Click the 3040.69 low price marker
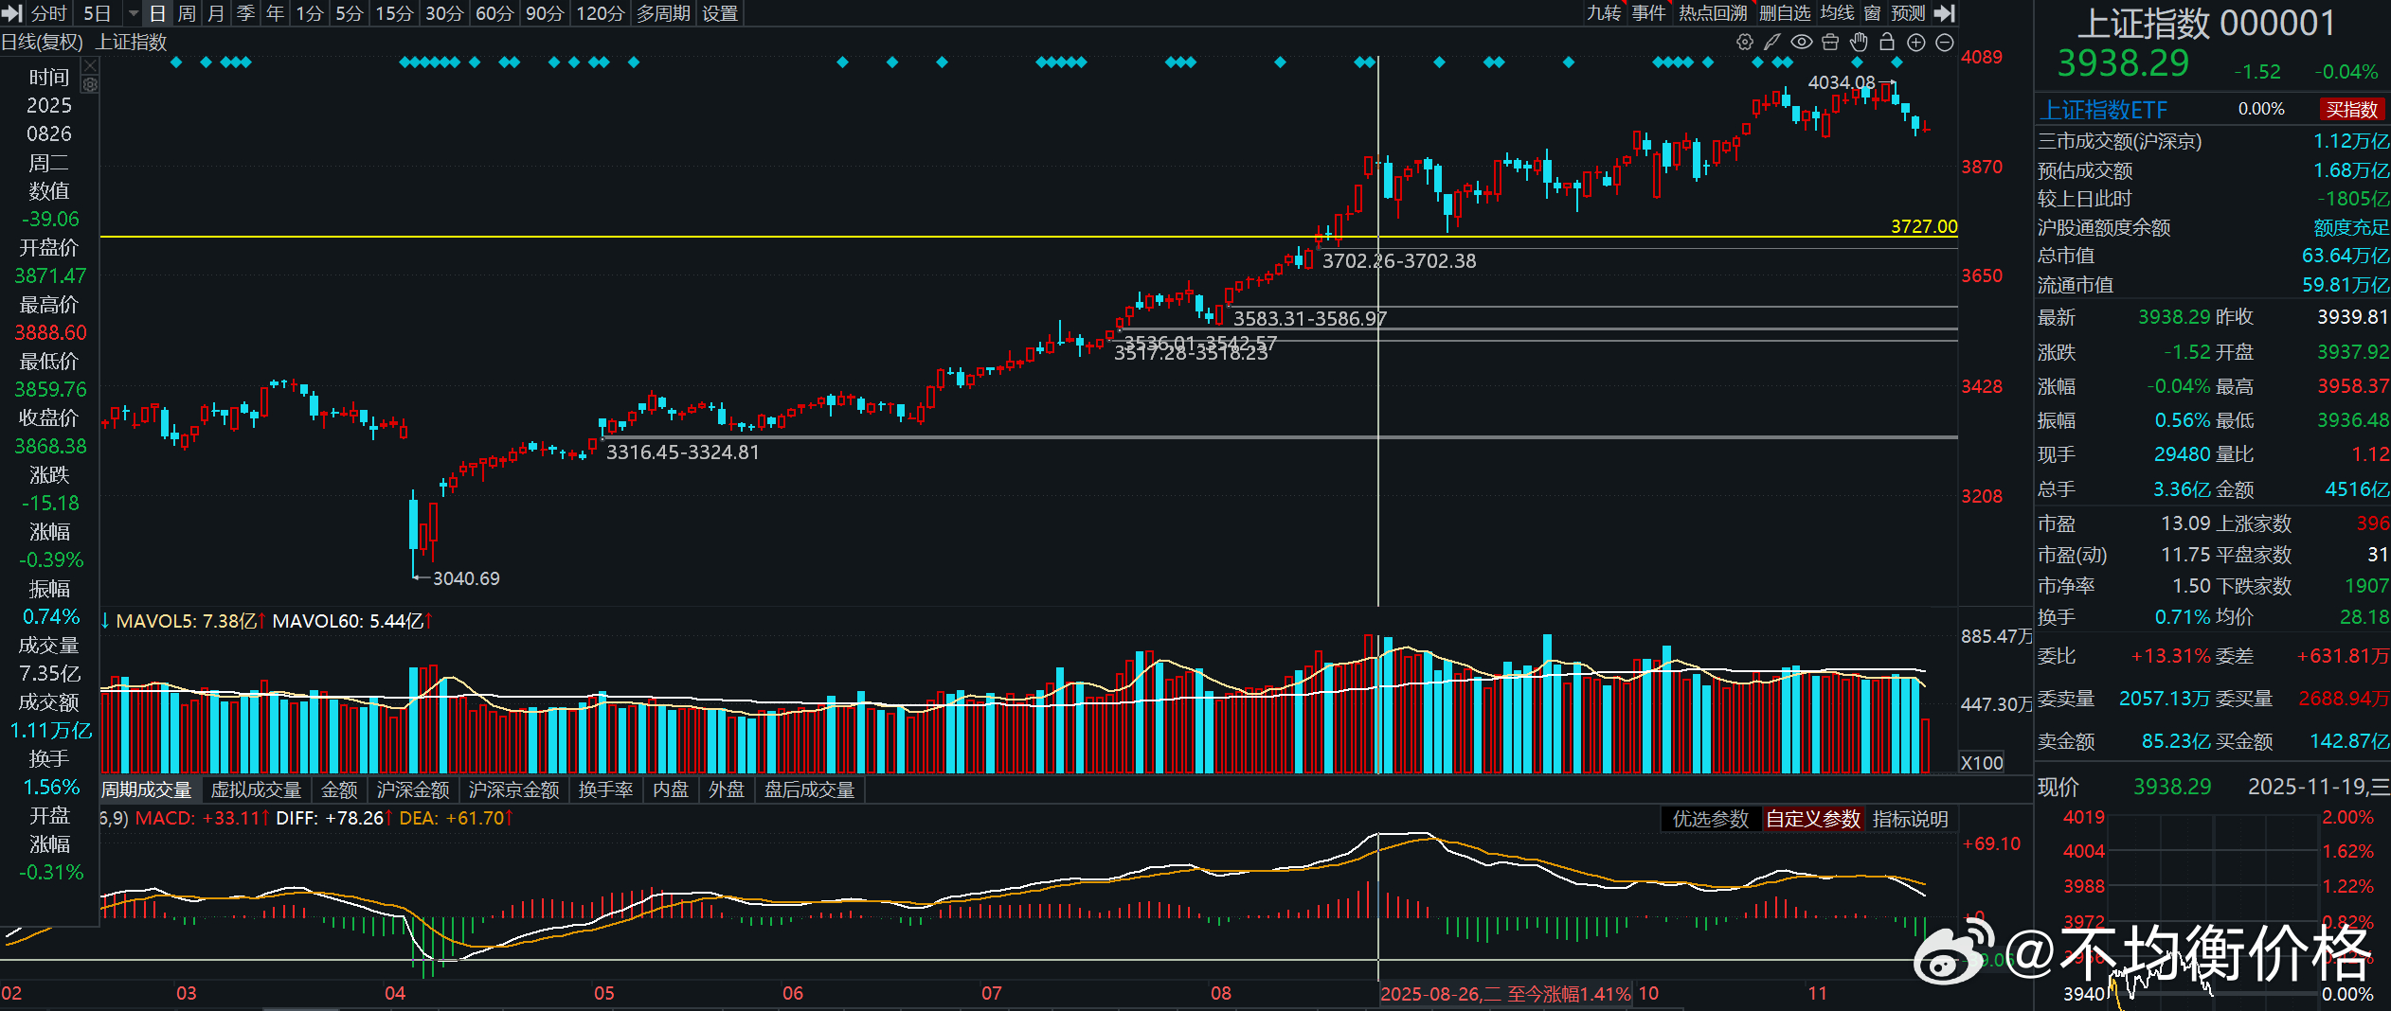Image resolution: width=2391 pixels, height=1011 pixels. click(x=466, y=578)
